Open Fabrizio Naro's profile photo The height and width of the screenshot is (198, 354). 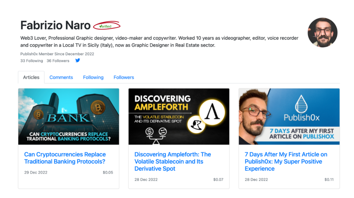(322, 32)
